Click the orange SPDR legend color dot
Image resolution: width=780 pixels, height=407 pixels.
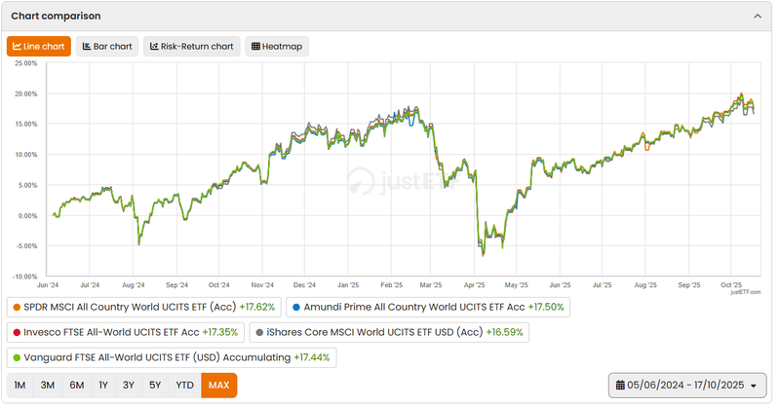coord(16,307)
